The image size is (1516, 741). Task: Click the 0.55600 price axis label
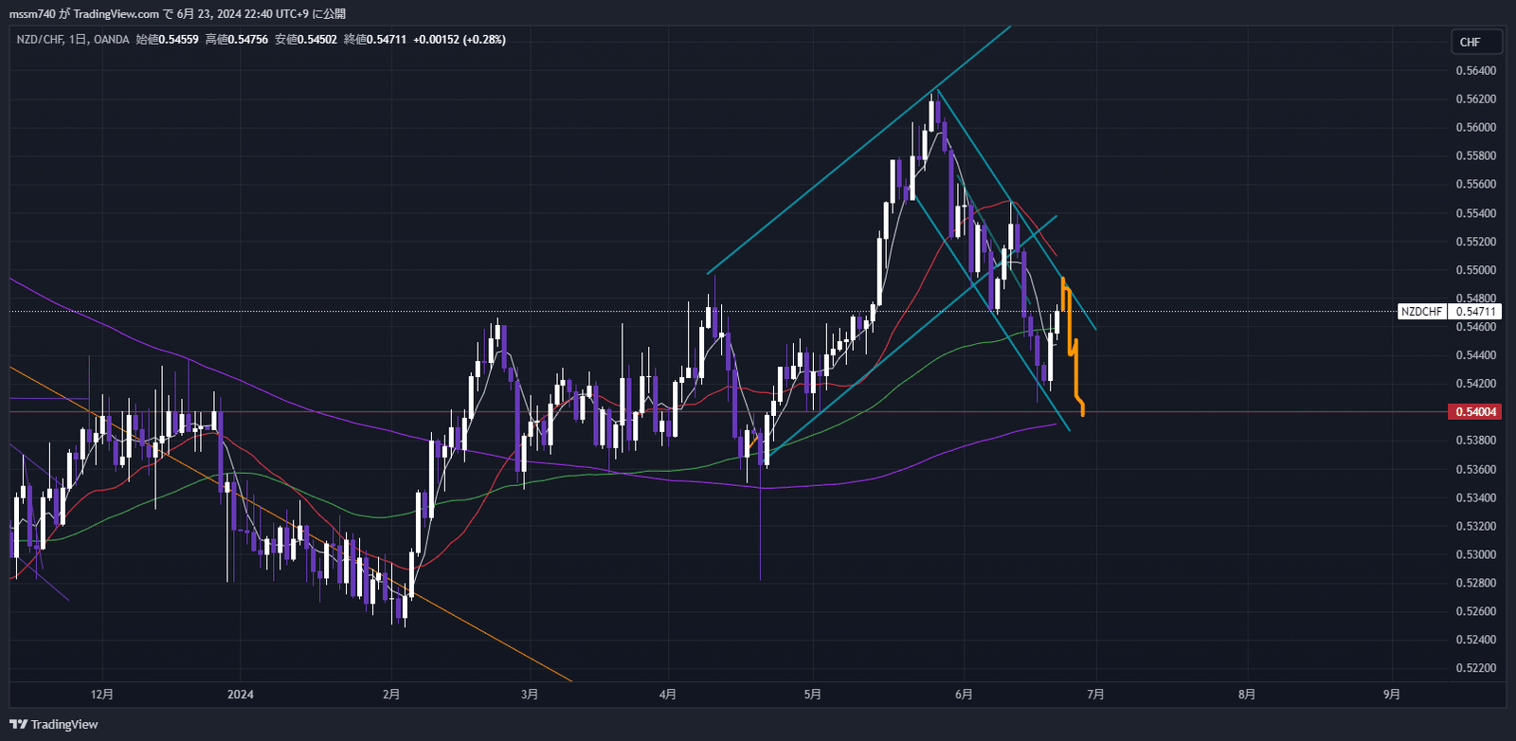(1475, 185)
